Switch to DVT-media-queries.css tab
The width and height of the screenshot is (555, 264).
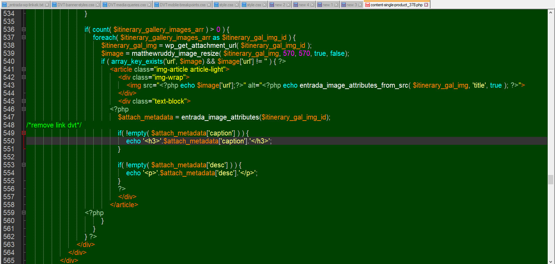(x=127, y=5)
